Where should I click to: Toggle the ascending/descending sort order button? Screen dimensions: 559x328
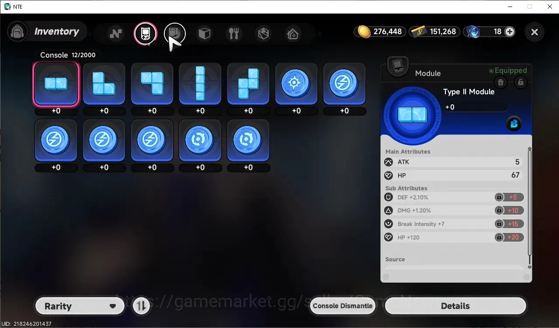[141, 306]
